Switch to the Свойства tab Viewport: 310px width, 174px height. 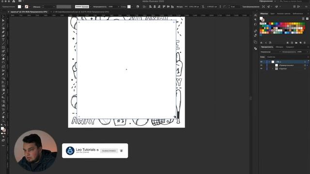(271, 57)
